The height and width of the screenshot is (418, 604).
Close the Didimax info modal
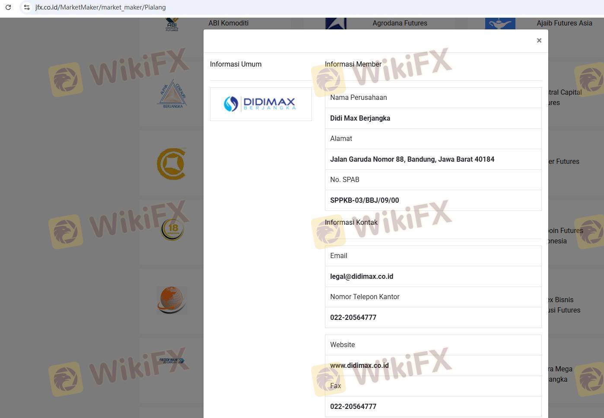coord(539,41)
